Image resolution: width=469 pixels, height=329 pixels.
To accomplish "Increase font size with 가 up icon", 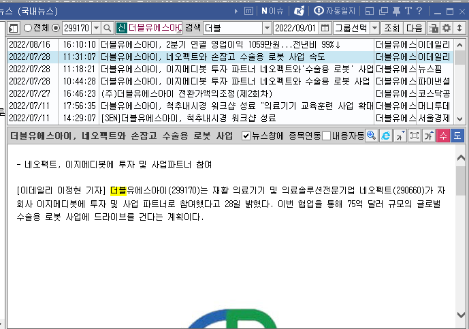I will (429, 136).
